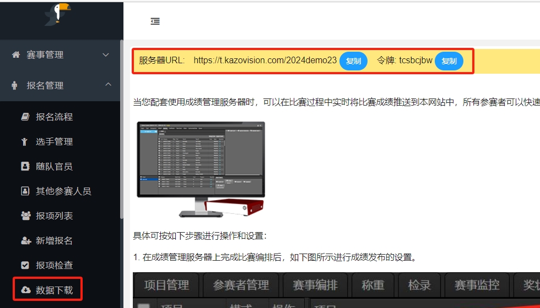The image size is (540, 308).
Task: Click the server URL t.kazovision.com/2024demo23 text
Action: pos(265,61)
